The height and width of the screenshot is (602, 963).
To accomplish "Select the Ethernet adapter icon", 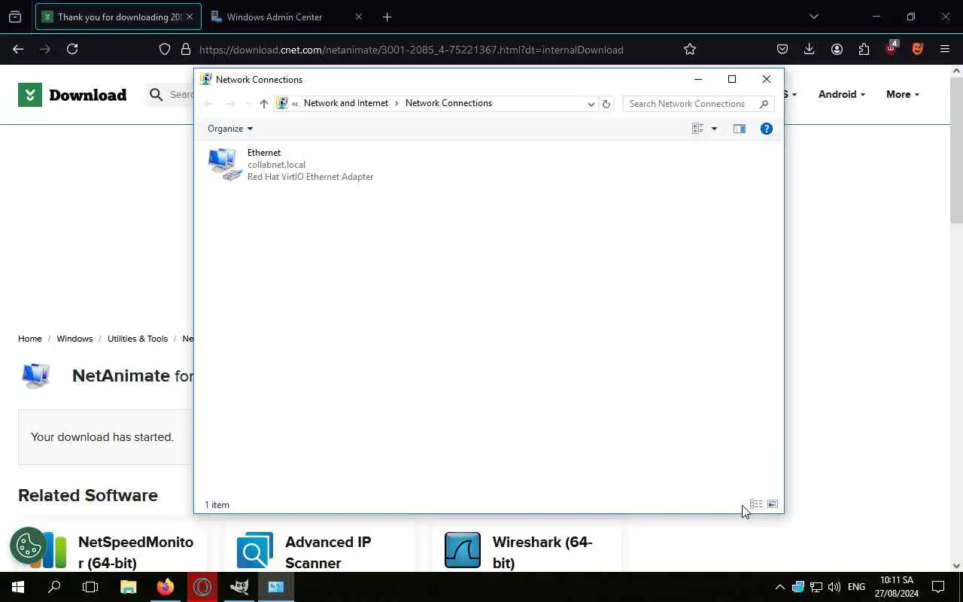I will tap(225, 164).
